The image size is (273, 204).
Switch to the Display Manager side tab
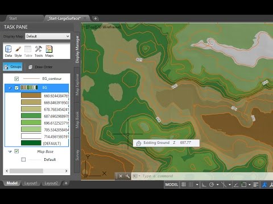pyautogui.click(x=77, y=49)
